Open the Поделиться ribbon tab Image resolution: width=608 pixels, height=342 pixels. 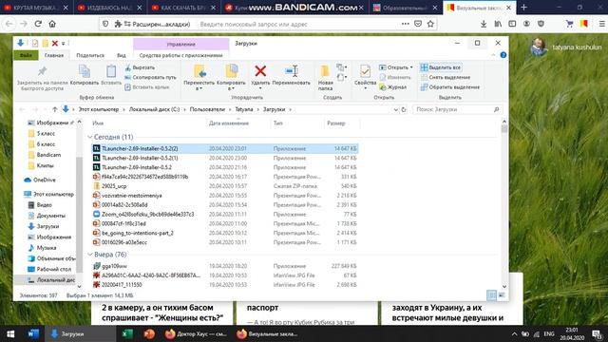pos(90,55)
